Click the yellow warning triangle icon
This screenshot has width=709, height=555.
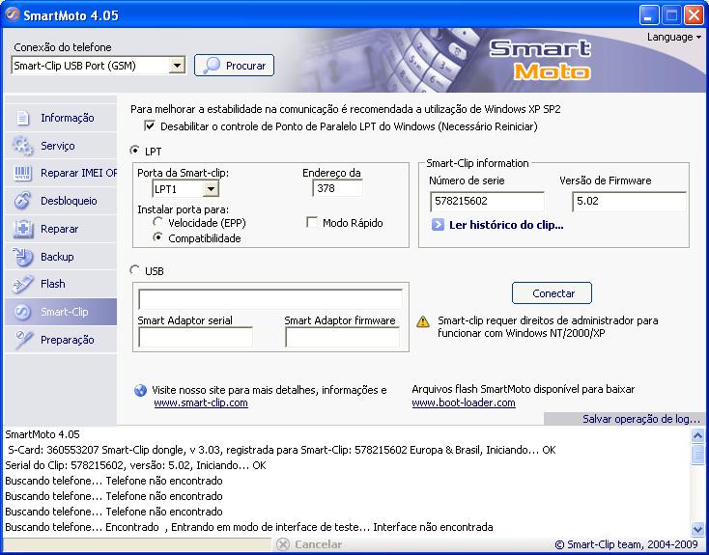click(423, 321)
